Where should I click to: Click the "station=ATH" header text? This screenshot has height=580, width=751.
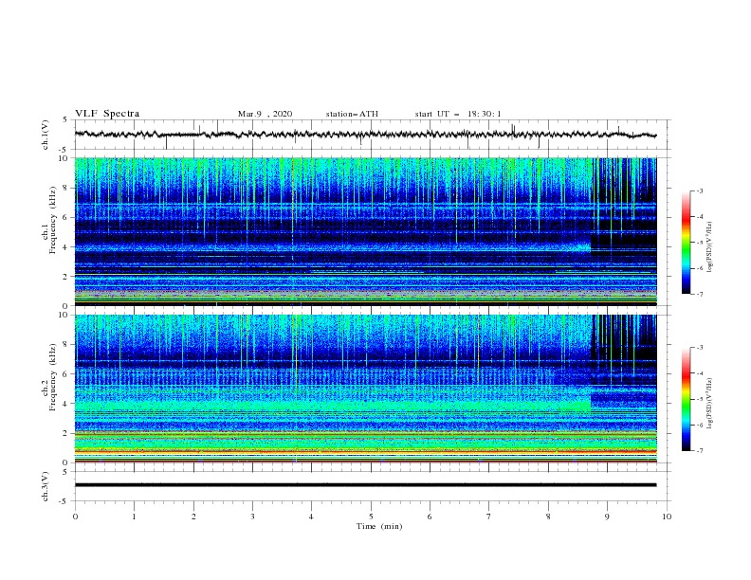point(352,114)
